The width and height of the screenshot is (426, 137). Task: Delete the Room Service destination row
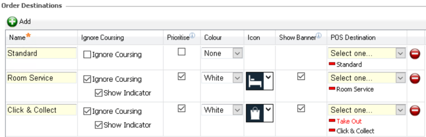pos(415,78)
